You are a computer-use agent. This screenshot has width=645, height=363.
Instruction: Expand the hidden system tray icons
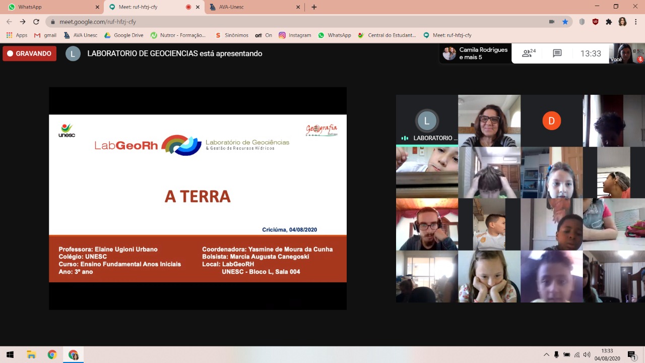click(x=546, y=354)
